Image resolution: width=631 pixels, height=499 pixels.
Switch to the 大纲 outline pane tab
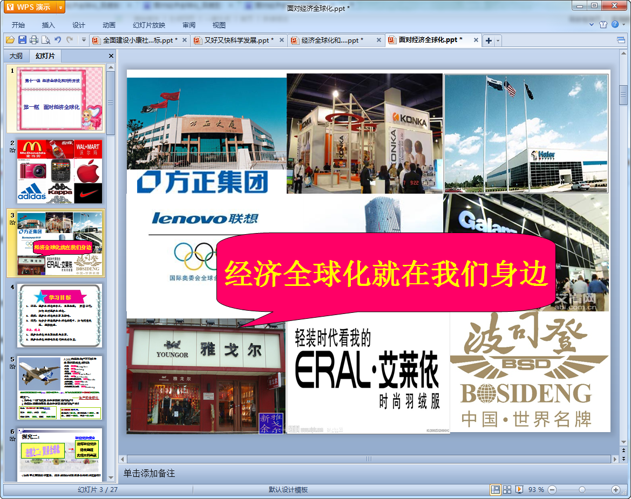click(16, 56)
